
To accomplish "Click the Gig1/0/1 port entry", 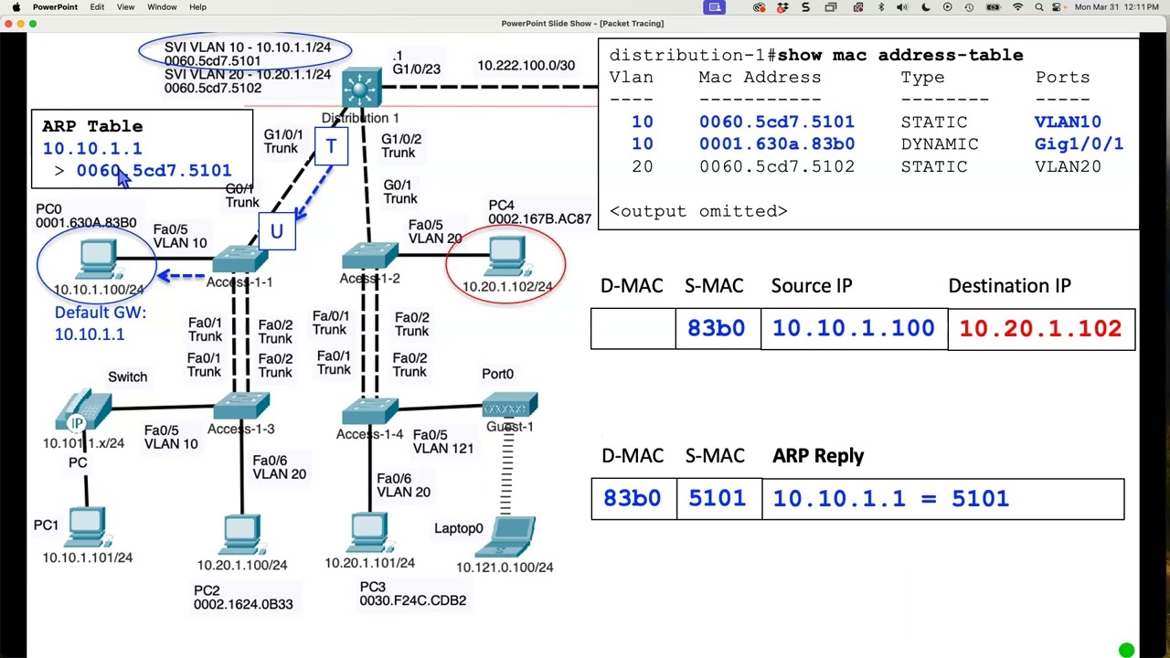I will [1079, 144].
